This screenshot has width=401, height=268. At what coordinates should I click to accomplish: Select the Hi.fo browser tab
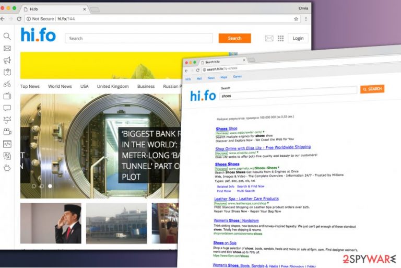(x=54, y=9)
